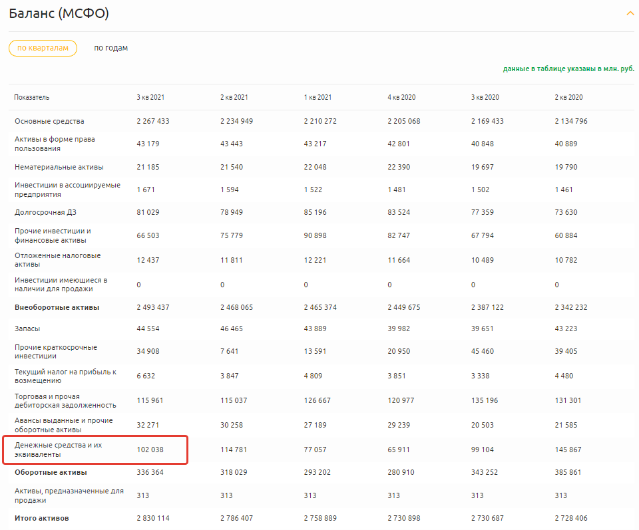Click the 'Баланс (МСФО)' section heading
Viewport: 639px width, 530px height.
click(x=59, y=13)
